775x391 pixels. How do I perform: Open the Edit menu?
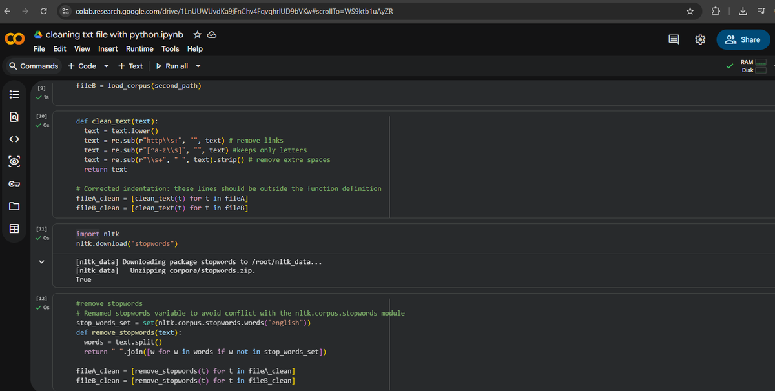click(x=59, y=49)
